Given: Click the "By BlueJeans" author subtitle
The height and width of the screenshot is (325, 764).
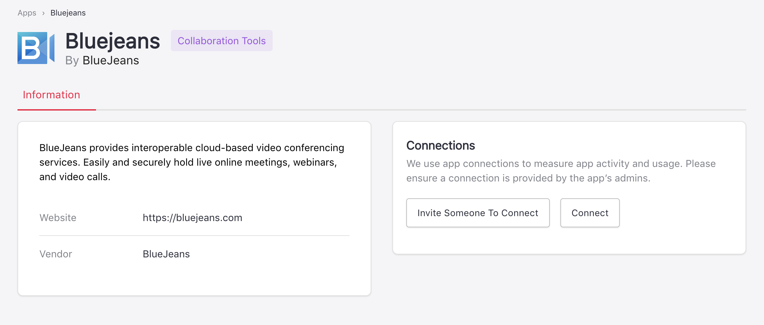Looking at the screenshot, I should pos(102,61).
